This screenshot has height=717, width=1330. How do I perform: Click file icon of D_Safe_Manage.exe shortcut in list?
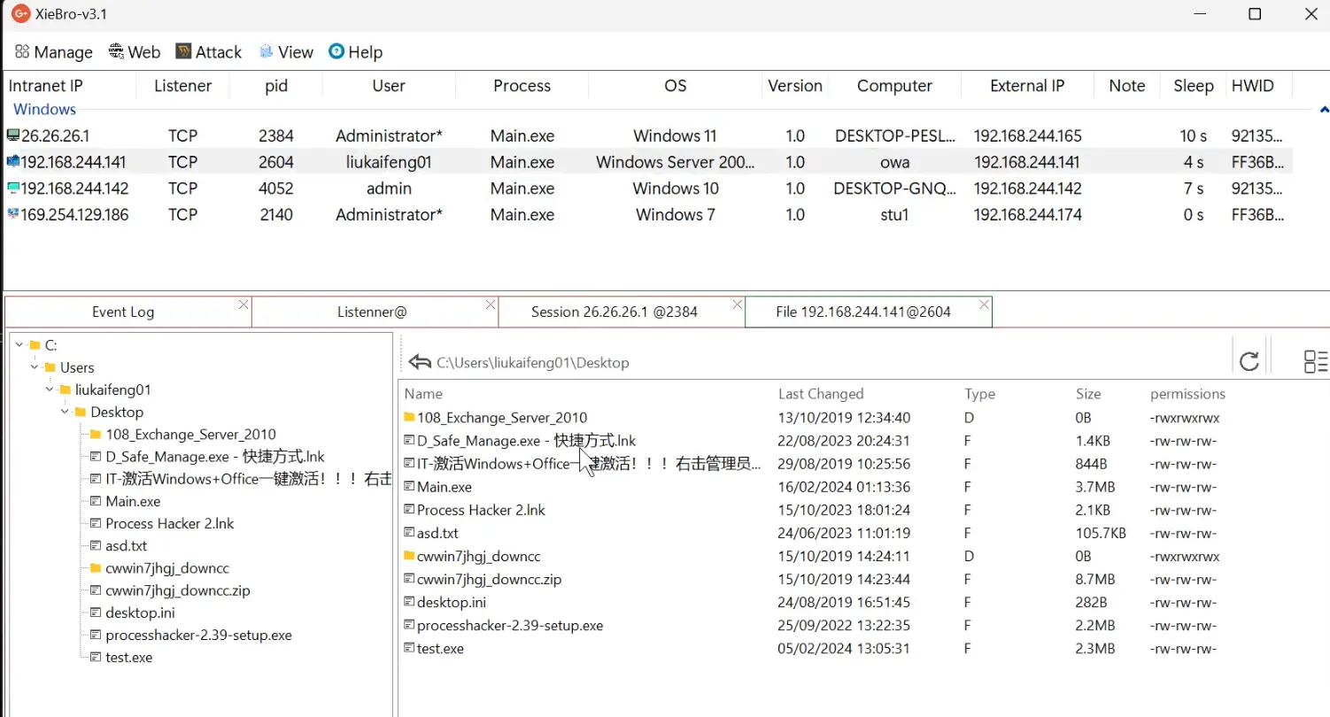pyautogui.click(x=409, y=440)
